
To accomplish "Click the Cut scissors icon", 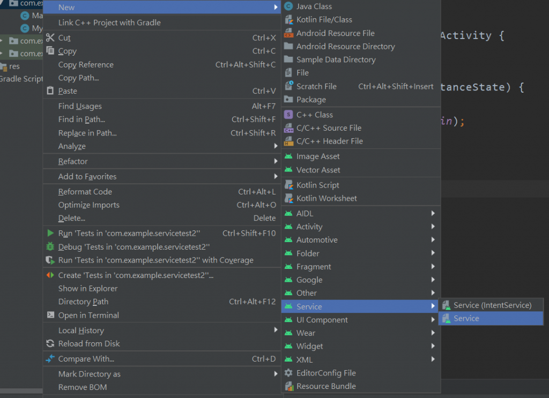I will (50, 37).
